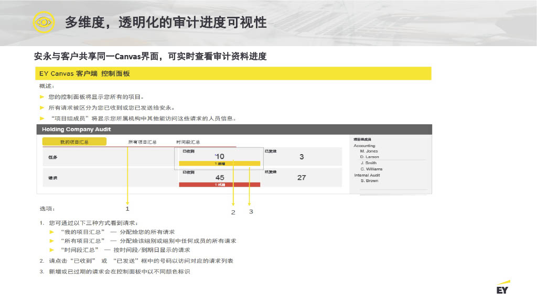Select team member D. Larson
Image resolution: width=537 pixels, height=302 pixels.
click(370, 157)
